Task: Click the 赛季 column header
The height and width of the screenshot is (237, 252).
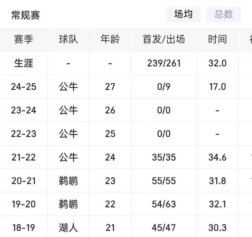Action: (x=24, y=39)
